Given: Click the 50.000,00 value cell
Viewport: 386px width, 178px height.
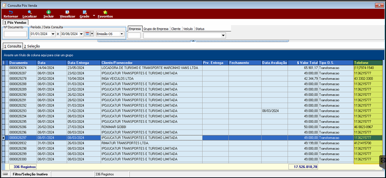Looking at the screenshot, I should (303, 127).
